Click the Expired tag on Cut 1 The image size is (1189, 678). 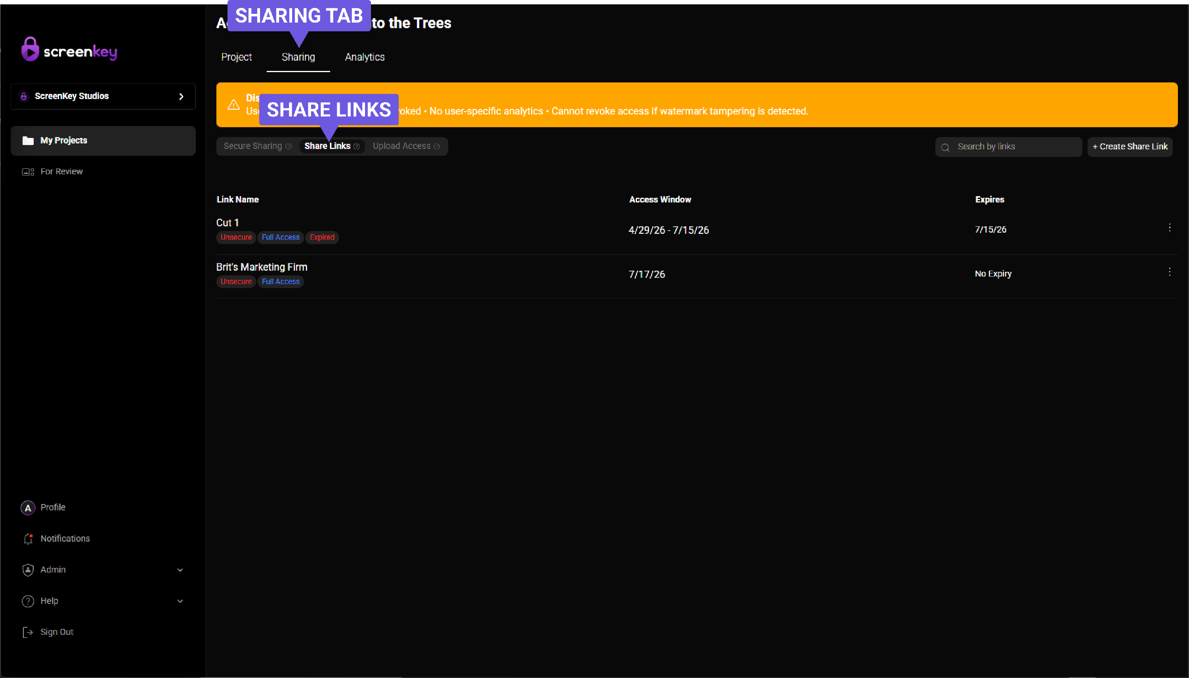[x=322, y=237]
